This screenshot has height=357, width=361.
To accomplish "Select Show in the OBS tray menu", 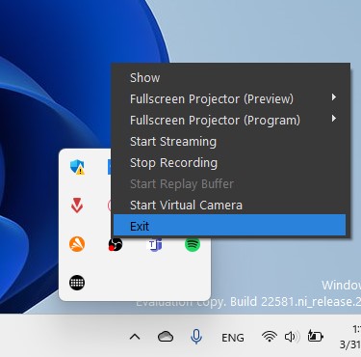I will [229, 77].
